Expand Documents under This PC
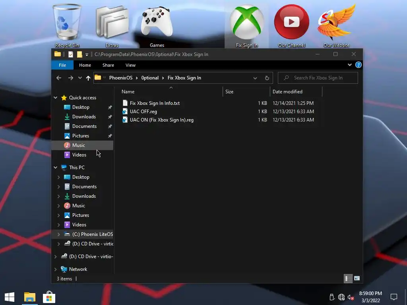 (59, 187)
